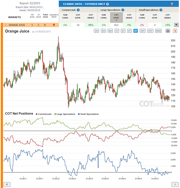The image size is (180, 188).
Task: Go to next period with right arrows
Action: (175, 184)
